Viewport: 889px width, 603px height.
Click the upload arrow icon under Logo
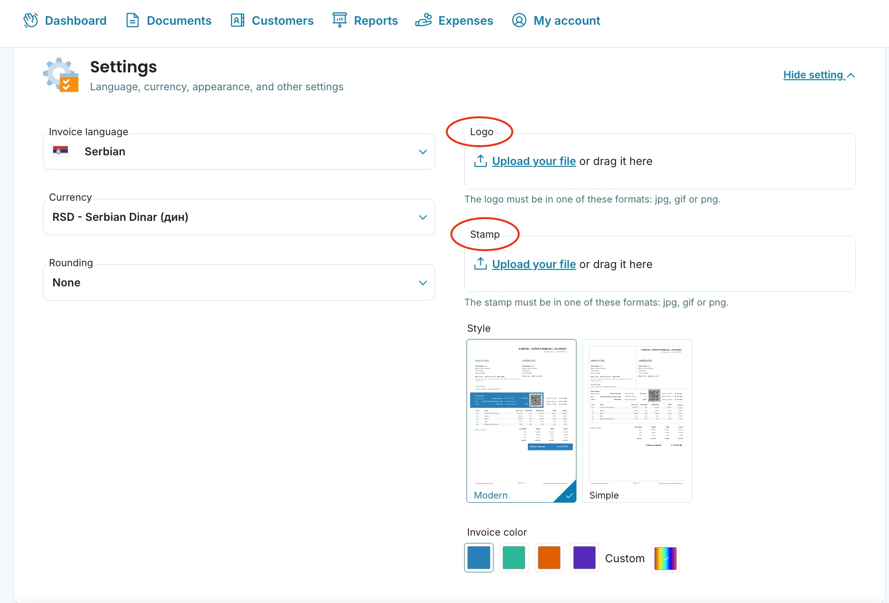coord(480,161)
